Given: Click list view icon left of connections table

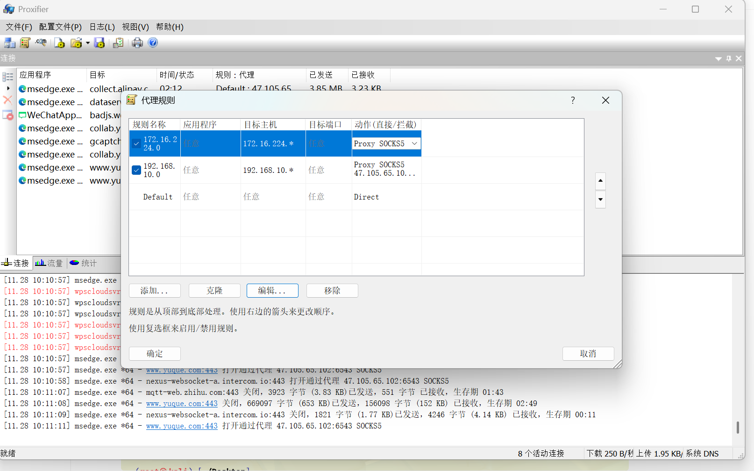Looking at the screenshot, I should point(7,77).
